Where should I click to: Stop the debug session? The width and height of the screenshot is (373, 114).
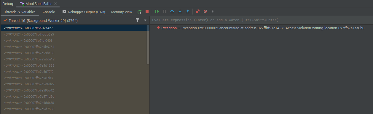(x=147, y=12)
